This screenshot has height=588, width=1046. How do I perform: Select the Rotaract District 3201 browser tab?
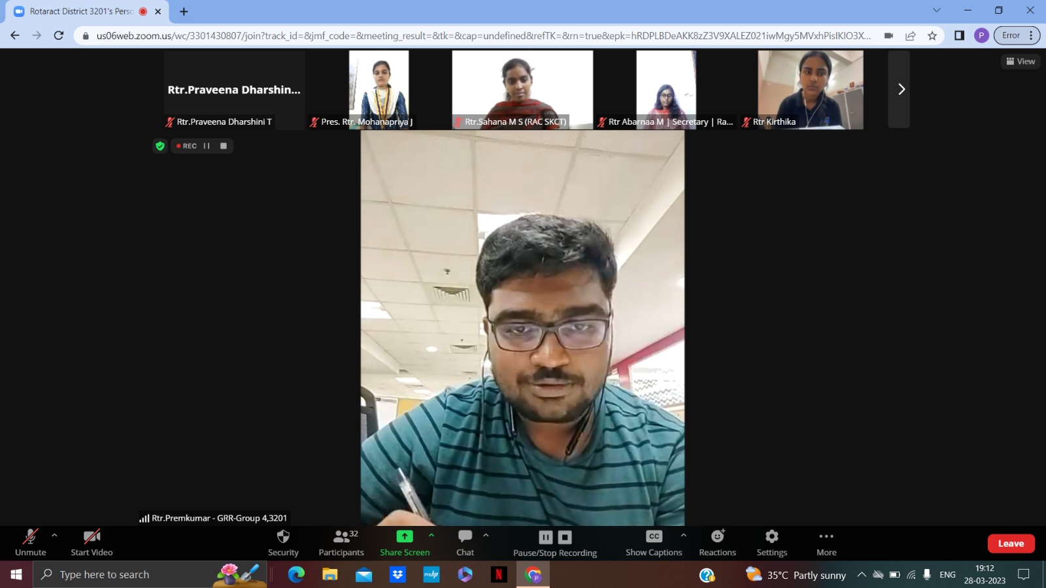(81, 11)
